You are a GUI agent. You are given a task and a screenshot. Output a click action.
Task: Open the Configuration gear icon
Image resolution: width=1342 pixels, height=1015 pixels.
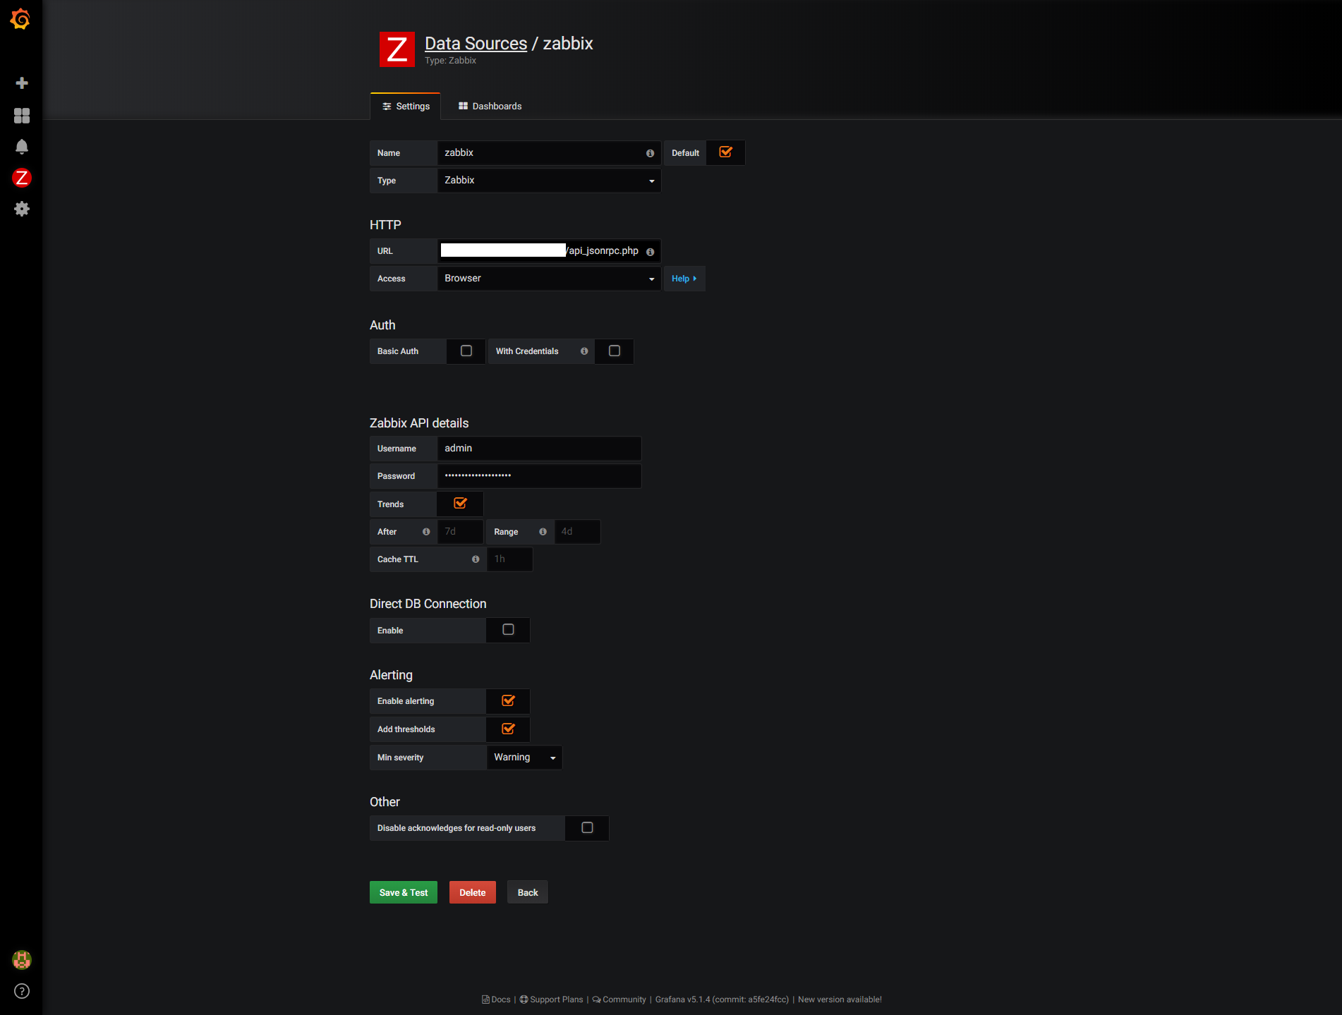(x=22, y=209)
